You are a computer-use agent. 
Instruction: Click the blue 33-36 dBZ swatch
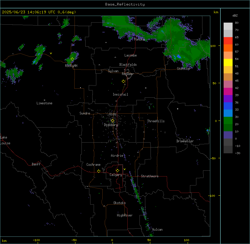[228, 106]
